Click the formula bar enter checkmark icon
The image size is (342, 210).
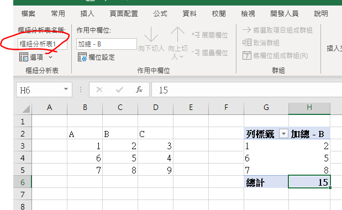point(119,90)
